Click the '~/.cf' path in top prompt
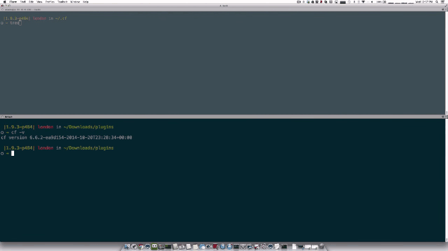Viewport: 448px width, 251px height. pyautogui.click(x=61, y=19)
